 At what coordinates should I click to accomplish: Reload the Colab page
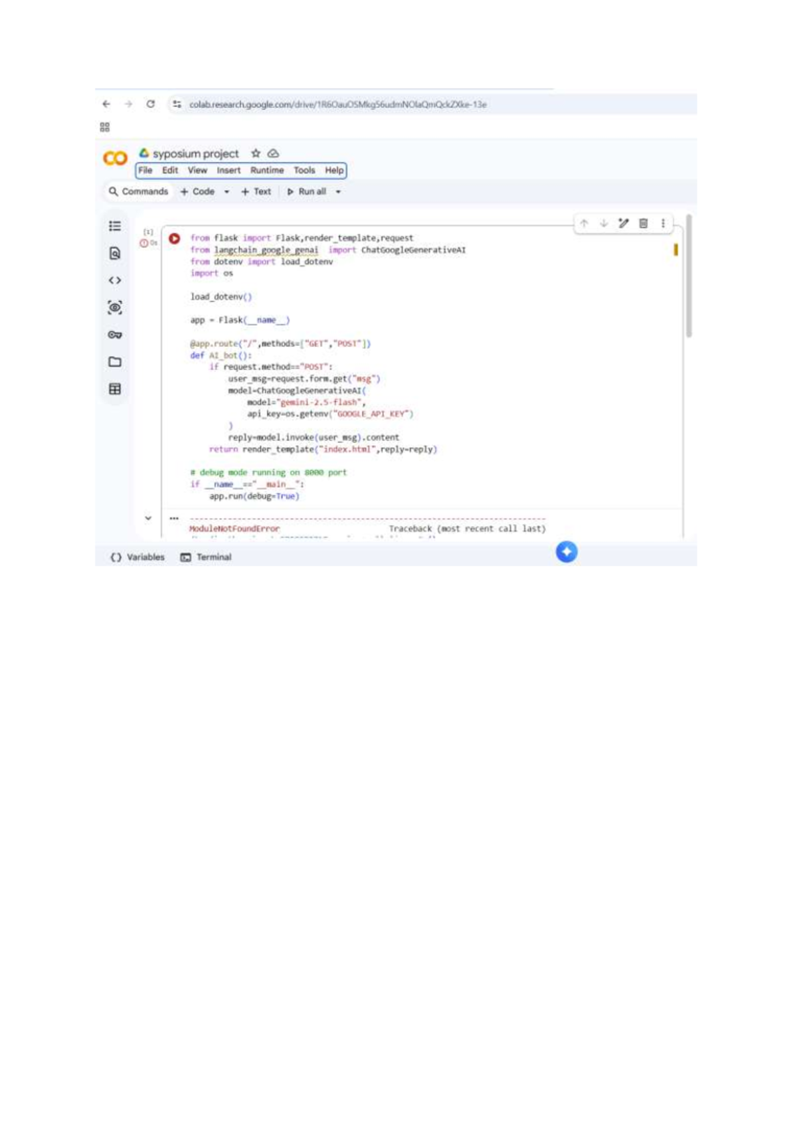pyautogui.click(x=151, y=104)
